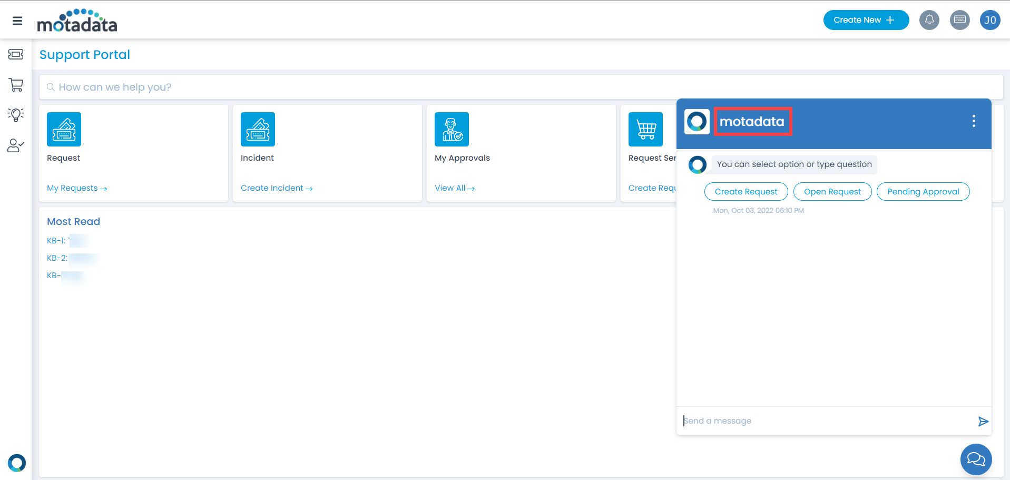The image size is (1010, 480).
Task: Open the shopping cart sidebar icon
Action: (x=16, y=85)
